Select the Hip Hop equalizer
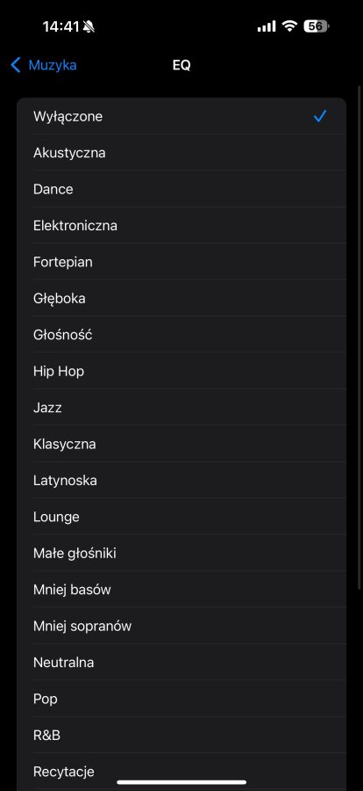This screenshot has height=791, width=363. pyautogui.click(x=181, y=371)
